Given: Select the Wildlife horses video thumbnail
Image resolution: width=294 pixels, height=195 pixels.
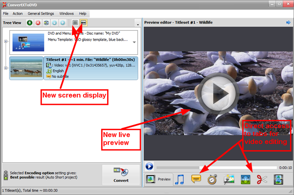Looking at the screenshot, I should click(26, 68).
